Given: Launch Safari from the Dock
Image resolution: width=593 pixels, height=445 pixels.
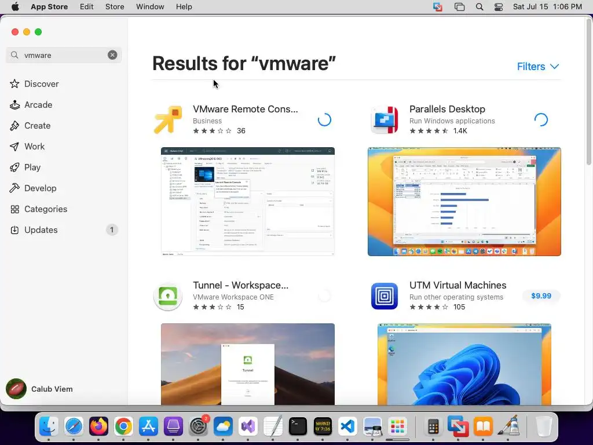Looking at the screenshot, I should [74, 427].
